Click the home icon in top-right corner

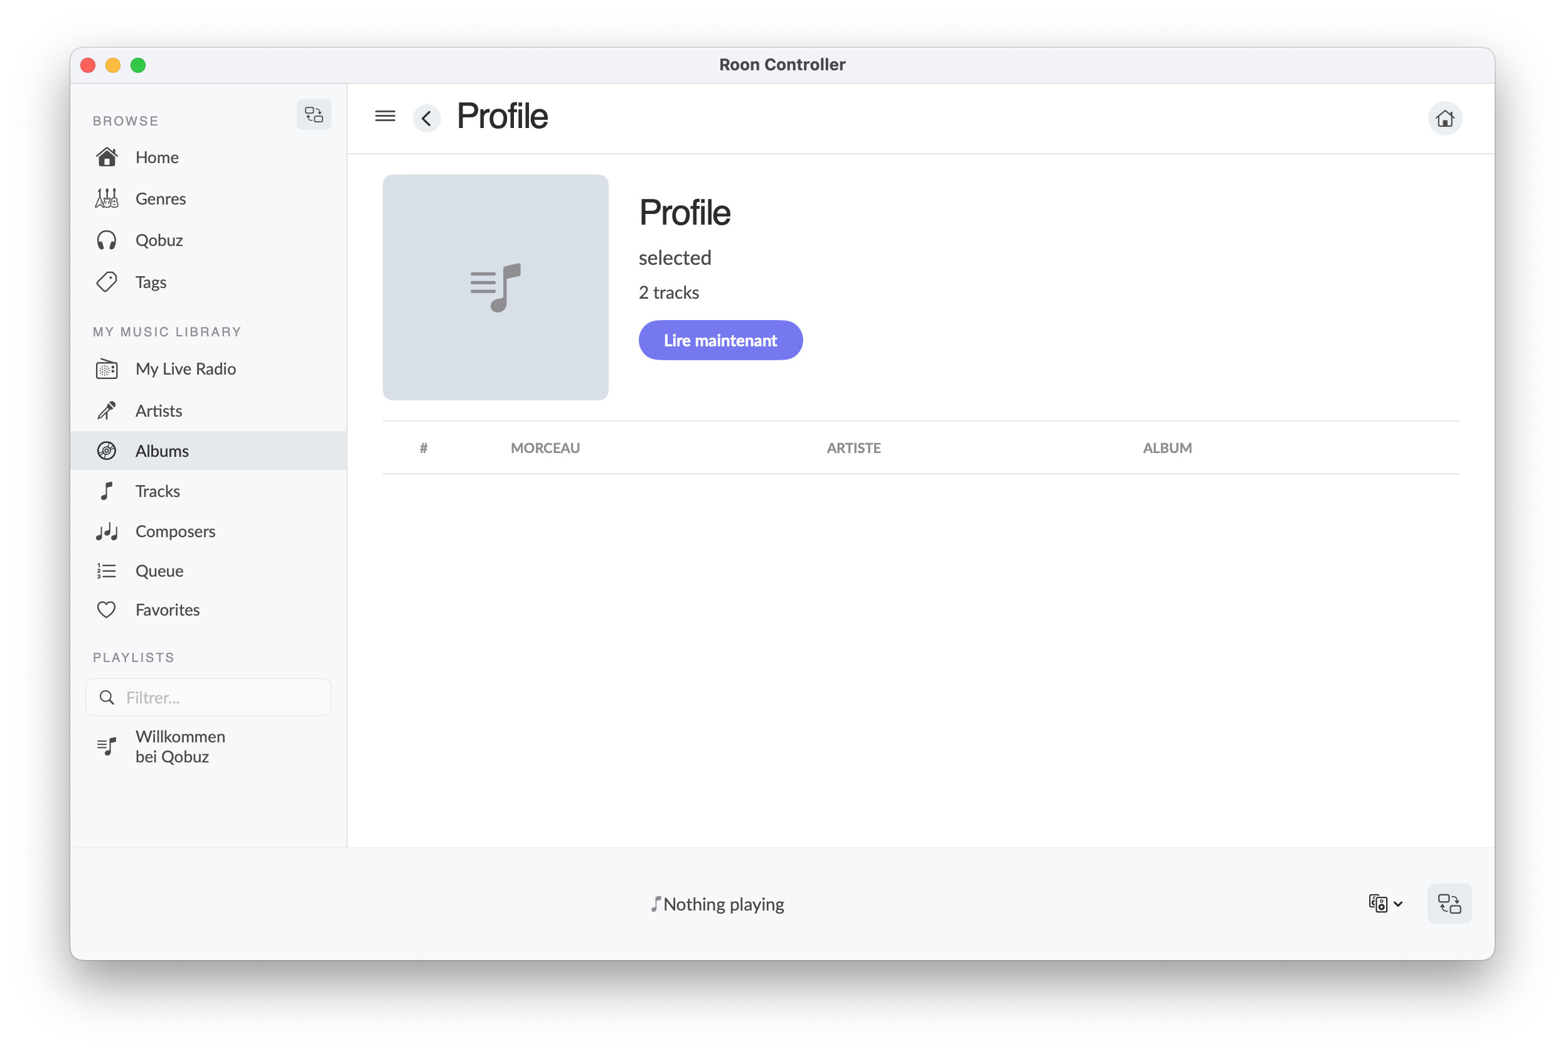(x=1444, y=119)
